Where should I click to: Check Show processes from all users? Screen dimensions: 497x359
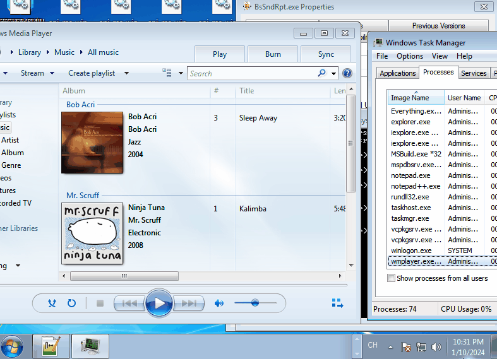[392, 278]
